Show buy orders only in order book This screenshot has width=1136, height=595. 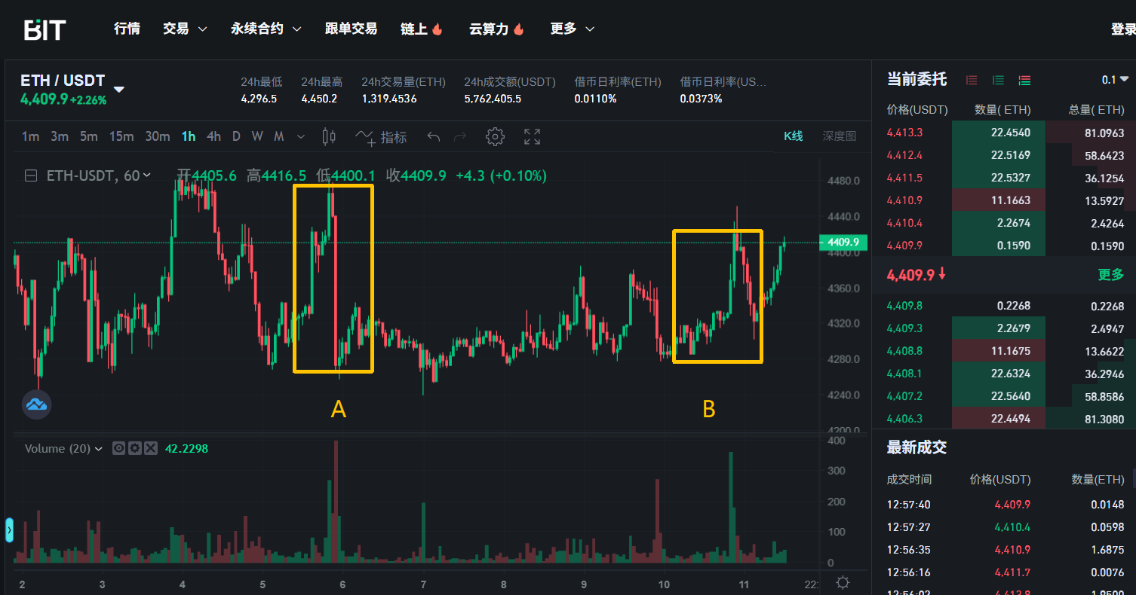click(998, 80)
